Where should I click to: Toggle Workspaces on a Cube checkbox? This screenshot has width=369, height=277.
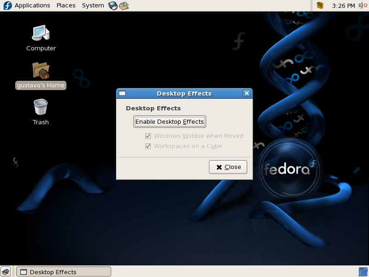(148, 146)
